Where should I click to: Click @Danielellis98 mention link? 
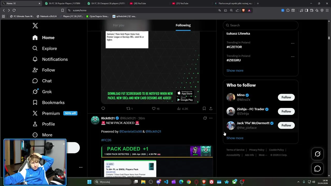tap(130, 131)
